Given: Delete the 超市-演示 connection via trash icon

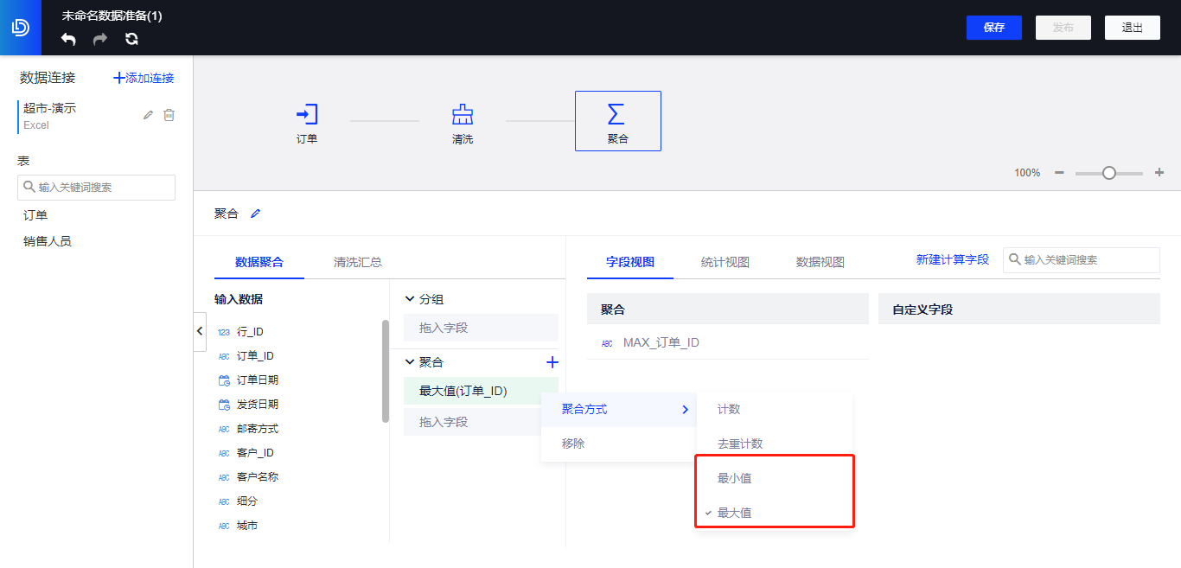Looking at the screenshot, I should pos(169,113).
